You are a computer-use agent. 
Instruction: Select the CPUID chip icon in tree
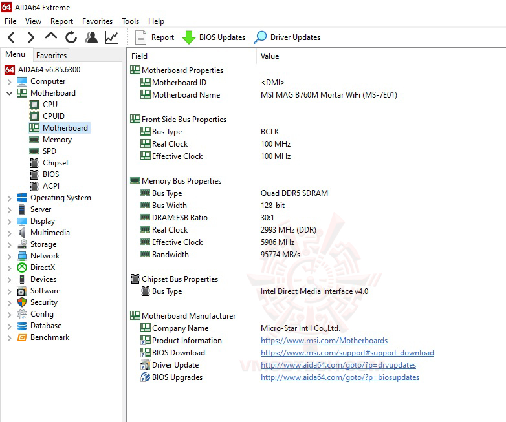[34, 116]
